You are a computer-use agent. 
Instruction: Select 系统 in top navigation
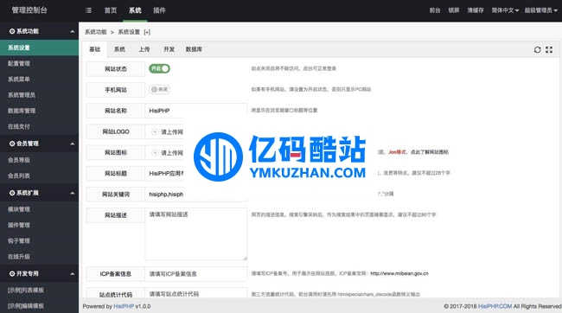coord(135,10)
